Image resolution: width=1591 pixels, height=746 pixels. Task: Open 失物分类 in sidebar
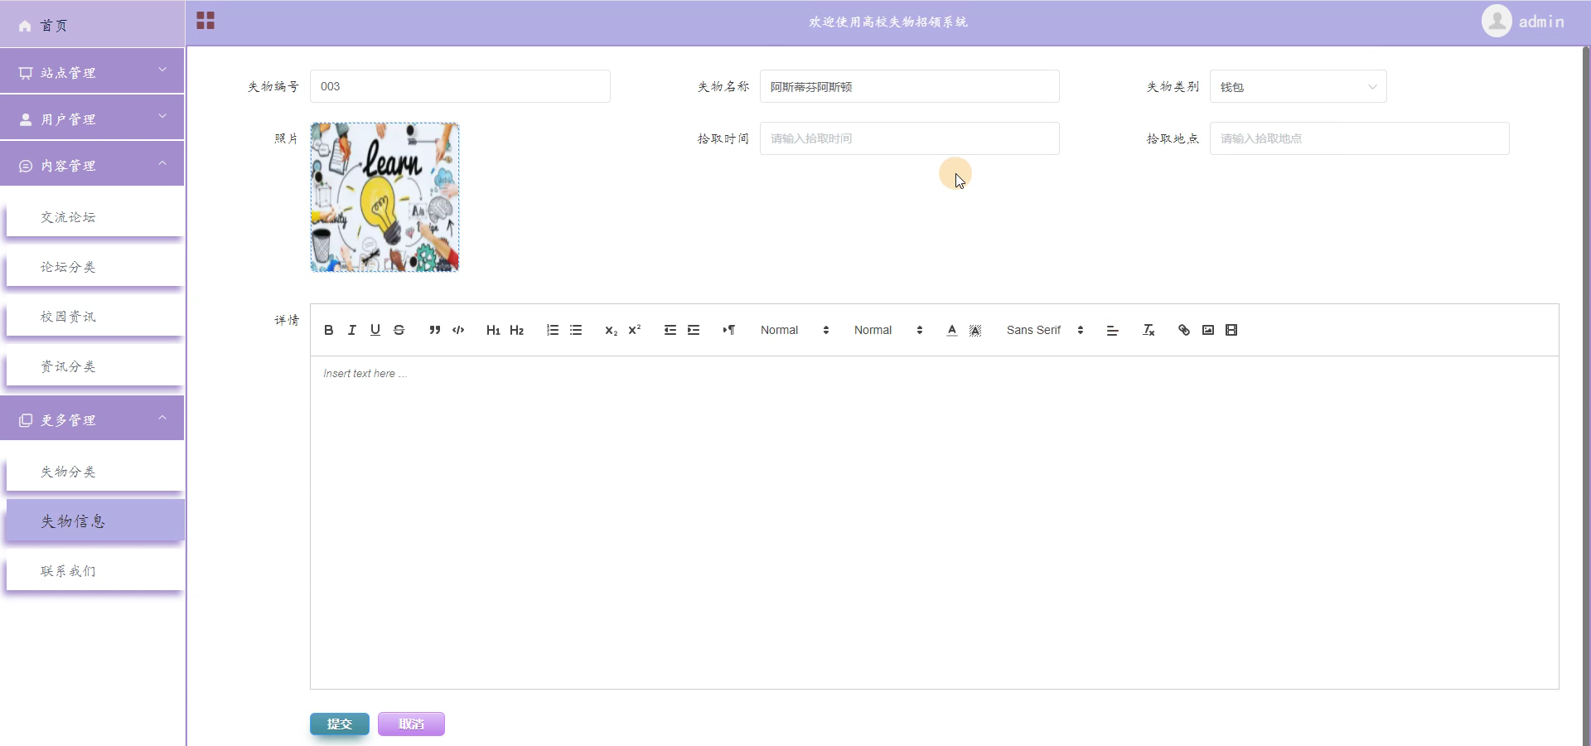coord(95,472)
